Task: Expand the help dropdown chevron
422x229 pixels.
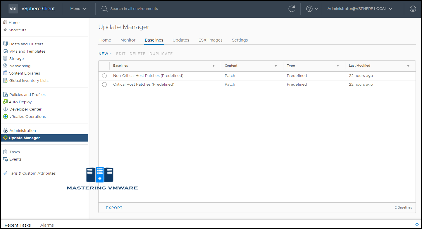Action: (x=316, y=9)
